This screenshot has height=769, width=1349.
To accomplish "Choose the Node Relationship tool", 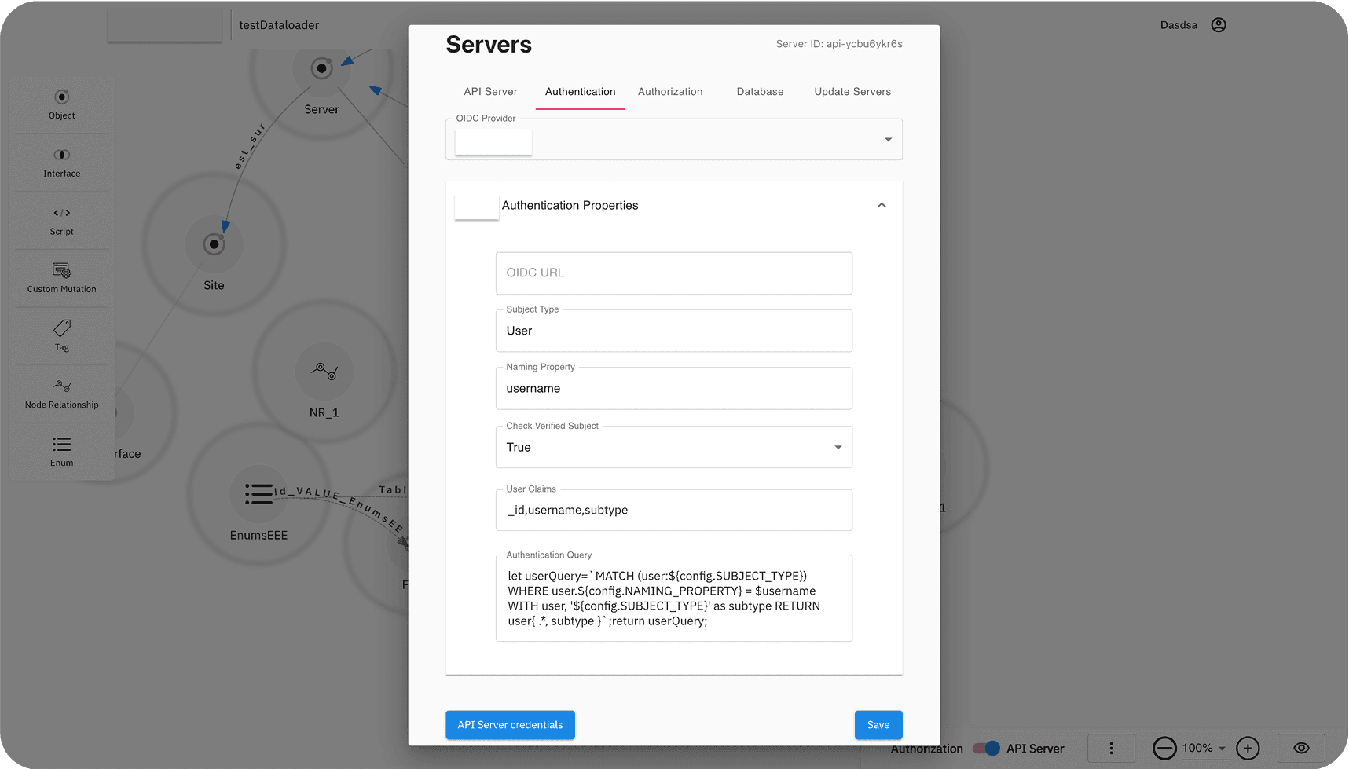I will tap(61, 394).
